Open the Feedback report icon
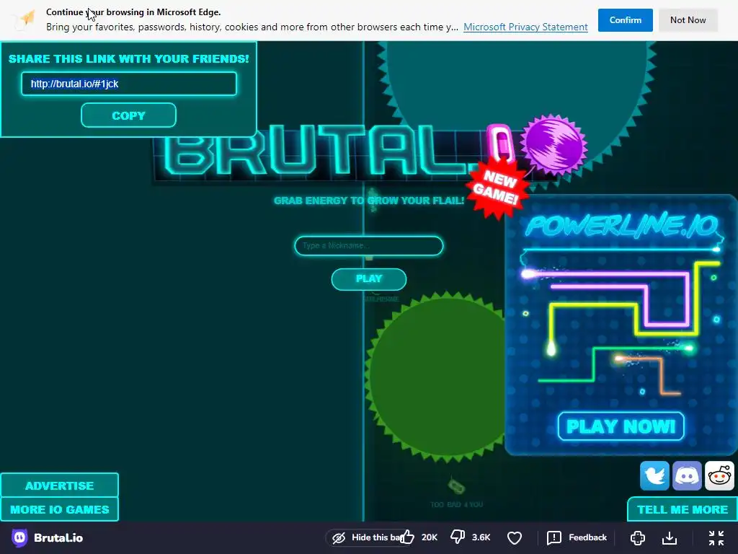The width and height of the screenshot is (738, 554). 554,537
